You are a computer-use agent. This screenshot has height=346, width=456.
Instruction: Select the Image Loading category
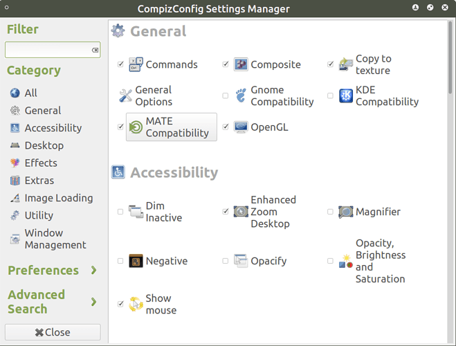pyautogui.click(x=51, y=198)
